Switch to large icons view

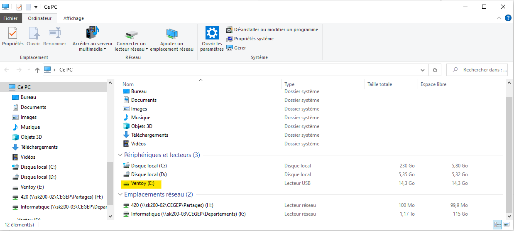507,224
